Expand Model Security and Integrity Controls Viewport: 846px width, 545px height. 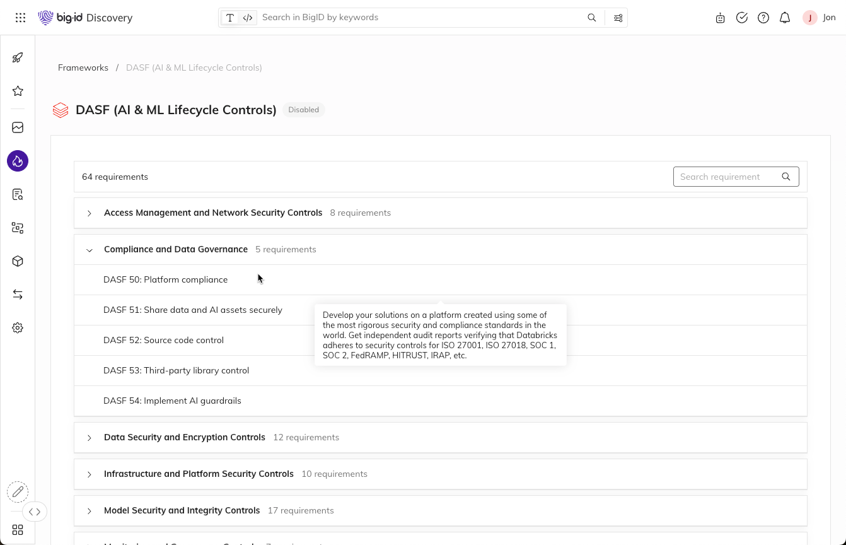pos(89,510)
